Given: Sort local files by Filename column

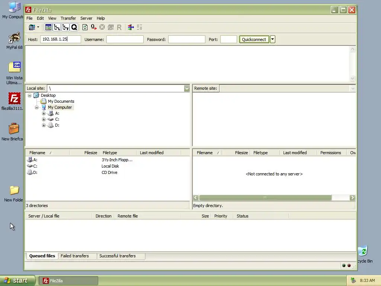Looking at the screenshot, I should tap(47, 153).
